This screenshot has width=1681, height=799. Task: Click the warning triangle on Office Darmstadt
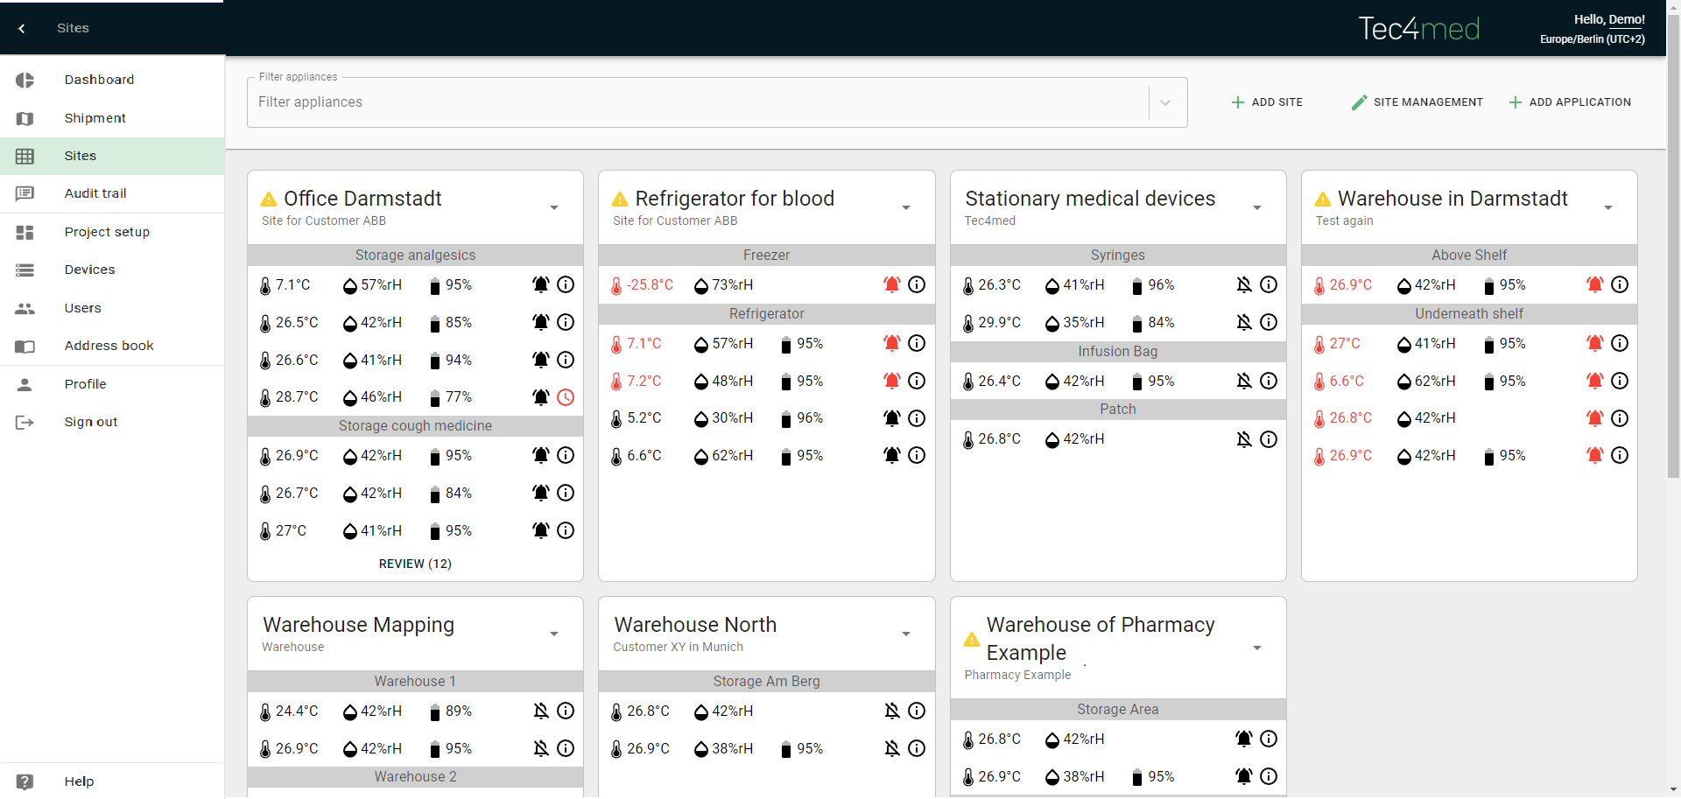coord(269,200)
